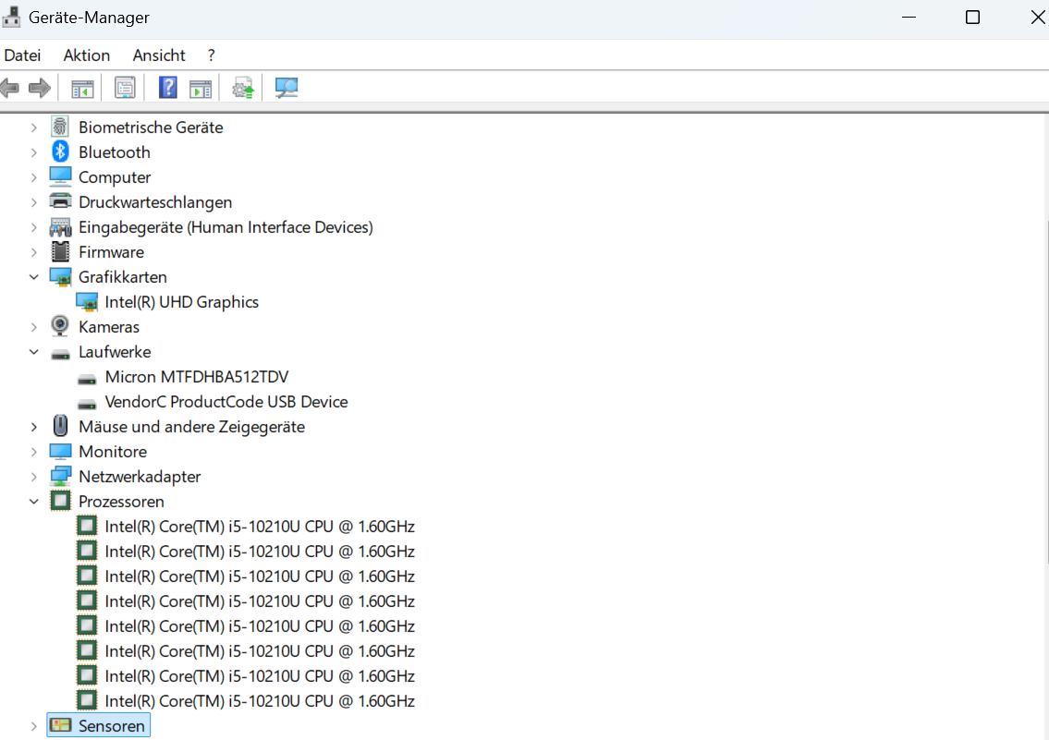Click the Biometrische Geräte fingerprint icon
This screenshot has width=1049, height=740.
coord(60,127)
